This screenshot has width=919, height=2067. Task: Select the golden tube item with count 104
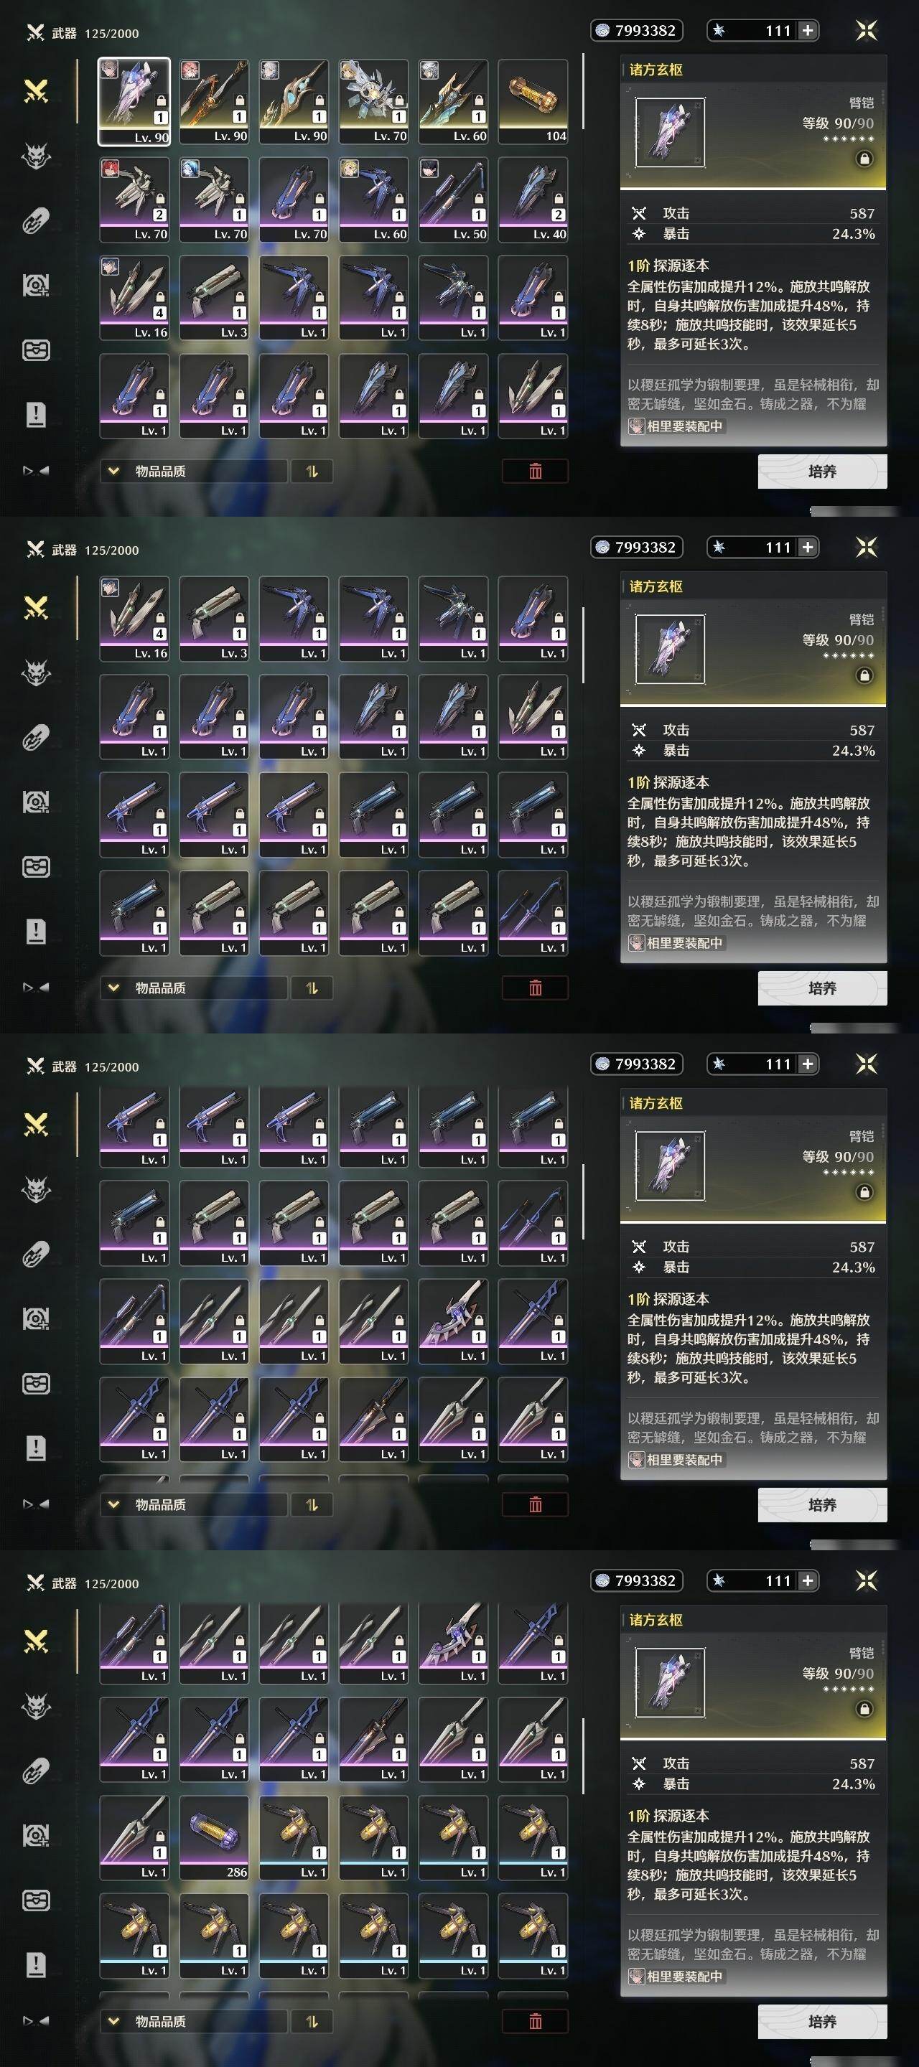[x=533, y=101]
